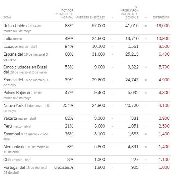The image size is (186, 176).
Task: Click Ecuador's 84% value
Action: point(69,46)
